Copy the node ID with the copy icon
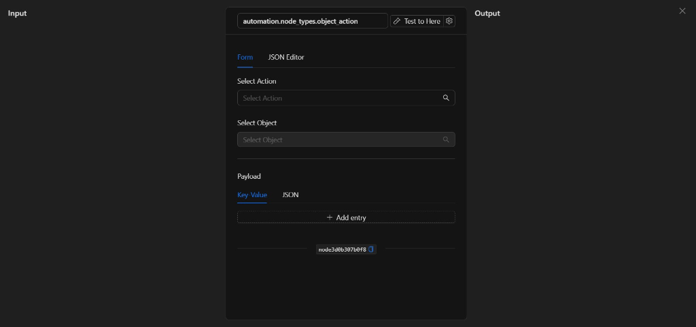This screenshot has width=696, height=327. pyautogui.click(x=371, y=249)
